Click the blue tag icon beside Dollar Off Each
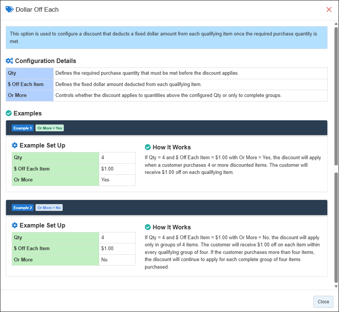 point(9,9)
